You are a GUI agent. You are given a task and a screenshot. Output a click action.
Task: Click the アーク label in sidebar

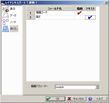click(x=13, y=16)
